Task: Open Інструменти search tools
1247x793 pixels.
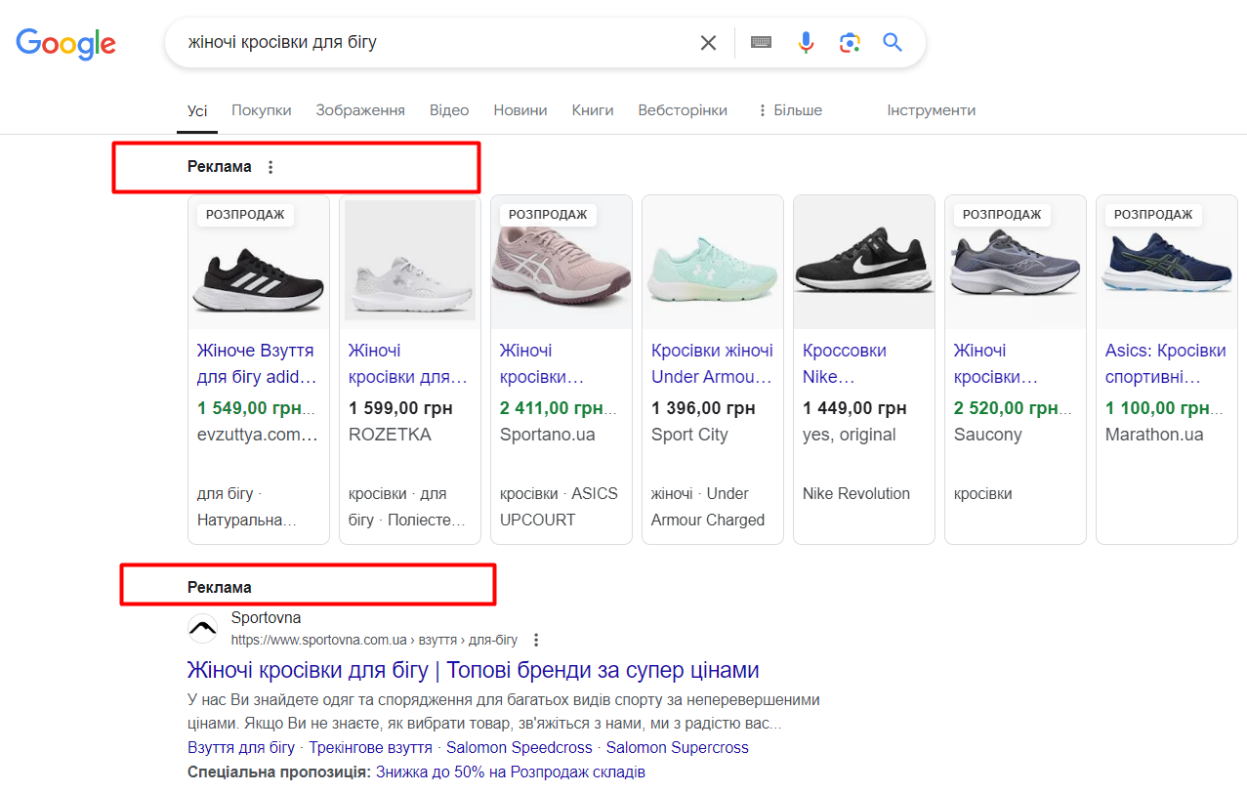Action: tap(931, 110)
